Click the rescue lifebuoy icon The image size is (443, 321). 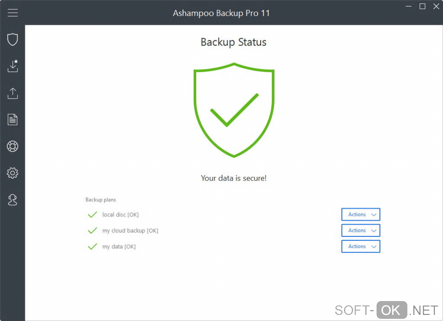tap(13, 147)
